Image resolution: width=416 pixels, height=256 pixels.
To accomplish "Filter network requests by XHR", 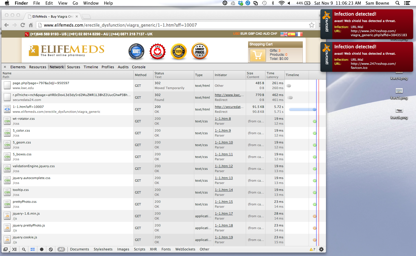I will [x=153, y=249].
